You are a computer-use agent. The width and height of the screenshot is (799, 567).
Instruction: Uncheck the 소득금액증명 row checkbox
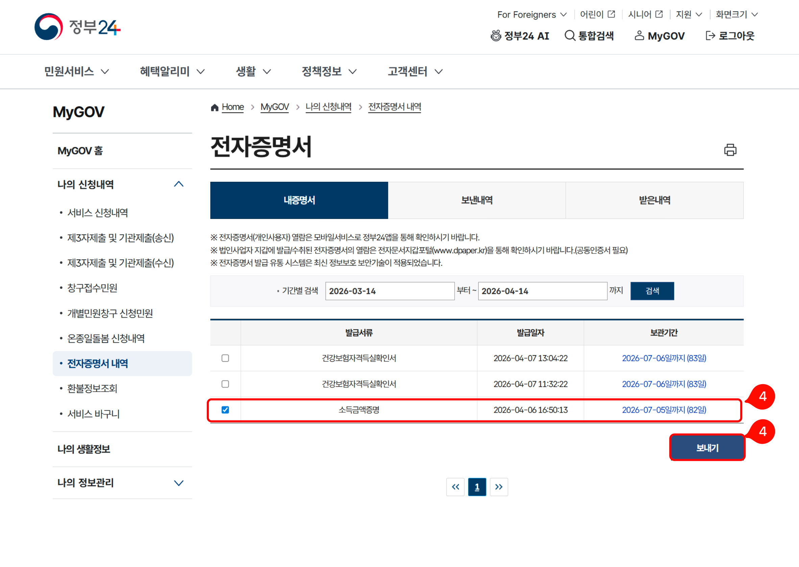pyautogui.click(x=225, y=410)
